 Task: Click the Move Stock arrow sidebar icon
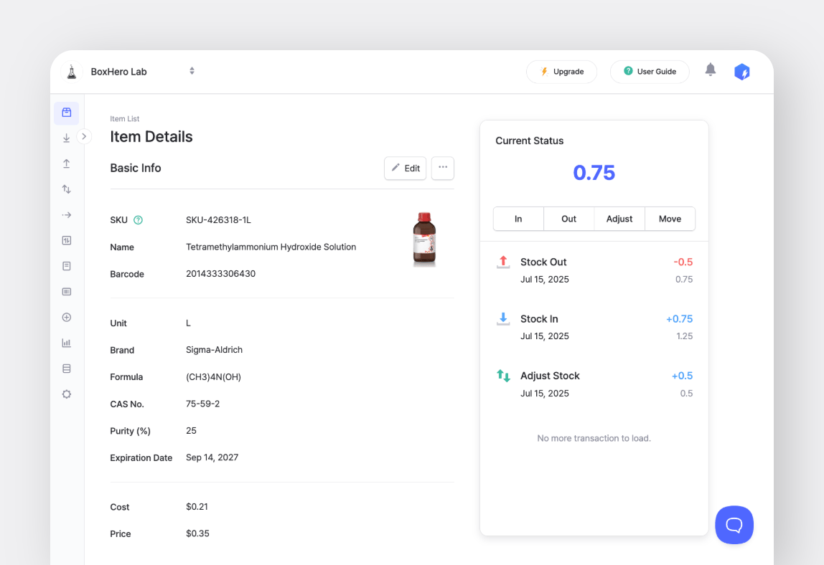pos(66,214)
